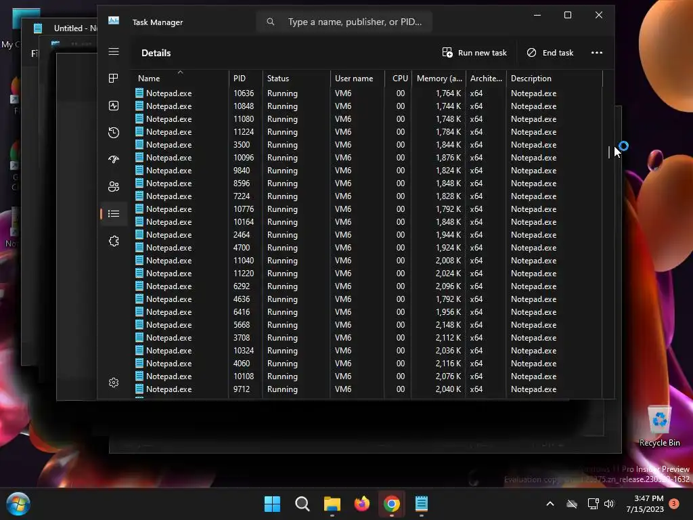Open the clock and date flyout
This screenshot has width=693, height=520.
point(645,504)
